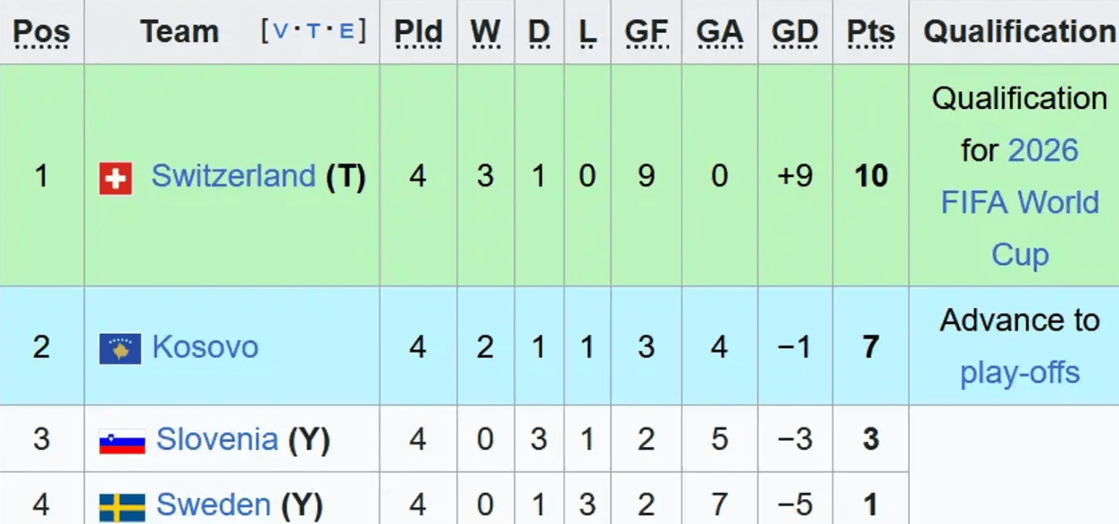
Task: Click the Pos column header
Action: tap(41, 32)
